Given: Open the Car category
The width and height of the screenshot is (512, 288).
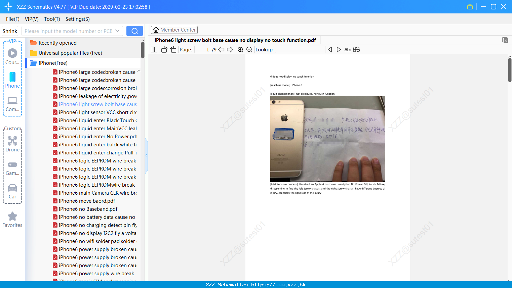Looking at the screenshot, I should [x=12, y=191].
